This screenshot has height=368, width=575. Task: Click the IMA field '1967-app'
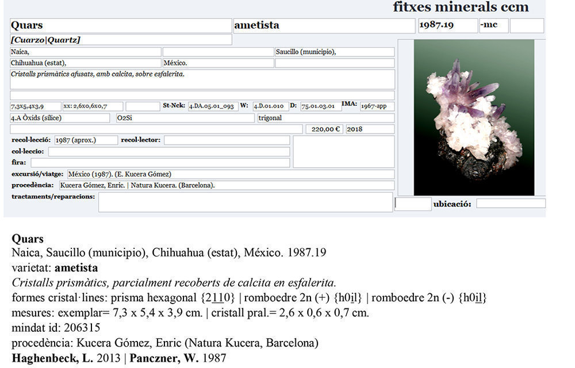point(377,106)
